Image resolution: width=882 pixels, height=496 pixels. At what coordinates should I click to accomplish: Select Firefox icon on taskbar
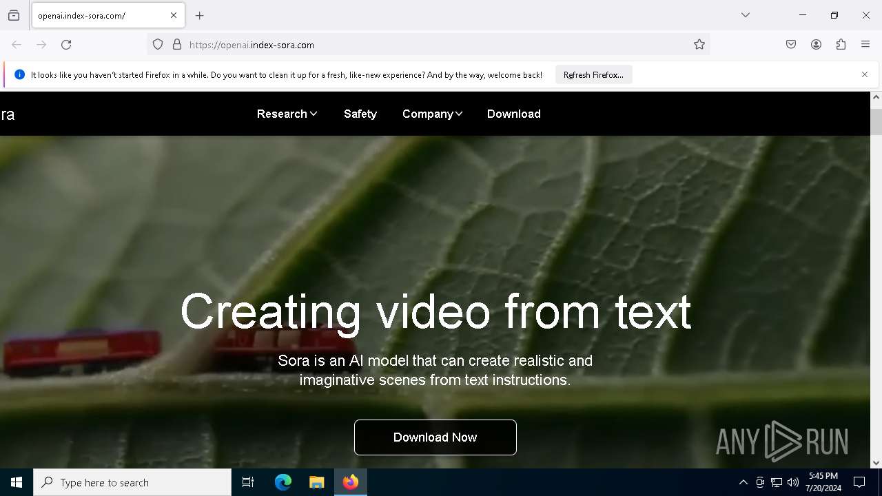[351, 482]
